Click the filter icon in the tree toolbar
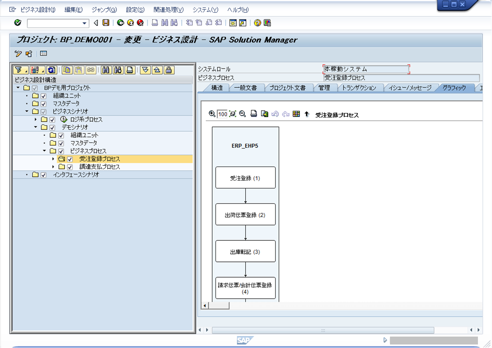 click(x=20, y=70)
